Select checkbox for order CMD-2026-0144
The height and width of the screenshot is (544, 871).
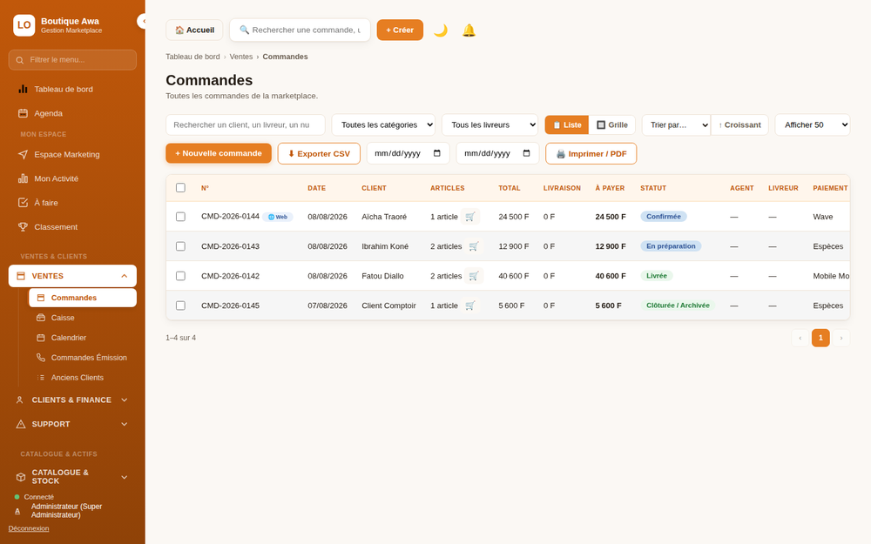point(180,217)
